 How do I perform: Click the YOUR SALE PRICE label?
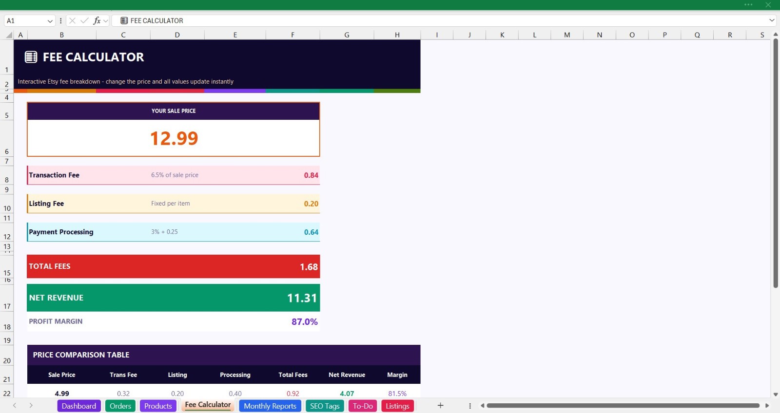(174, 111)
